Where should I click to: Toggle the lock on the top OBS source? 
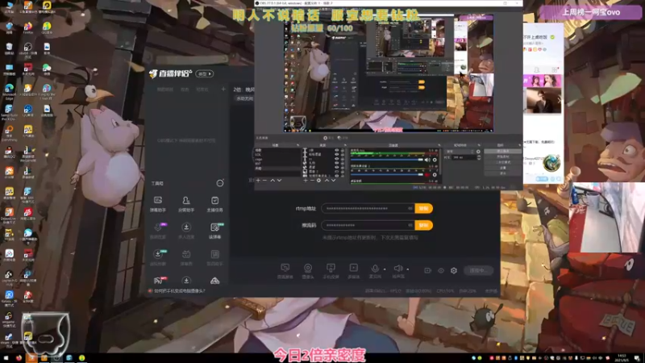point(342,150)
